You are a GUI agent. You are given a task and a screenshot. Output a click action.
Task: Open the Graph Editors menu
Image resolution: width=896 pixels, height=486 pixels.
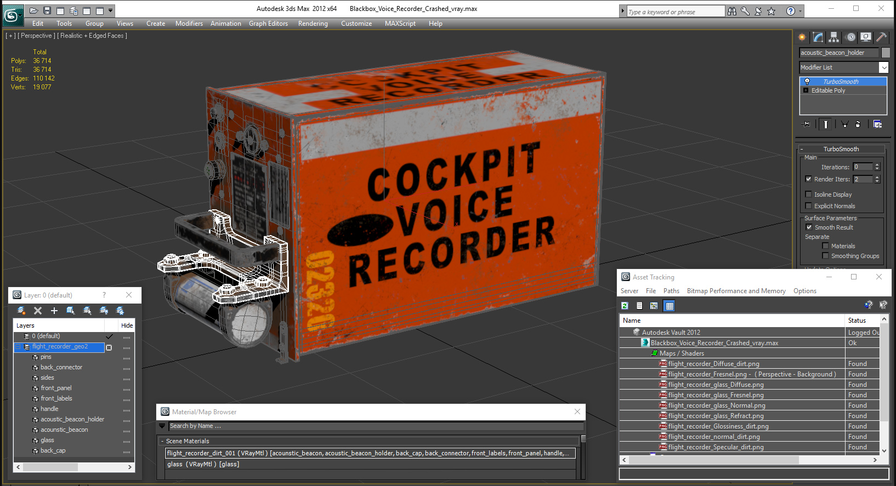[268, 24]
